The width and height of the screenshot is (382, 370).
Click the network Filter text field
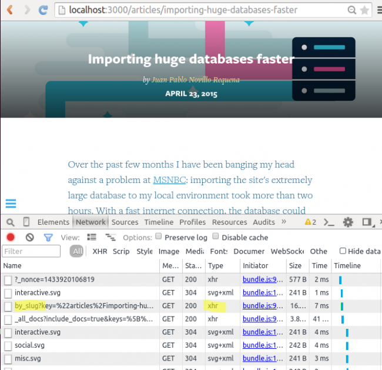tap(31, 251)
